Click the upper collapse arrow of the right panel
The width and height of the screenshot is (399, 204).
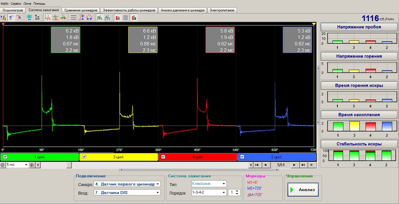pos(318,68)
